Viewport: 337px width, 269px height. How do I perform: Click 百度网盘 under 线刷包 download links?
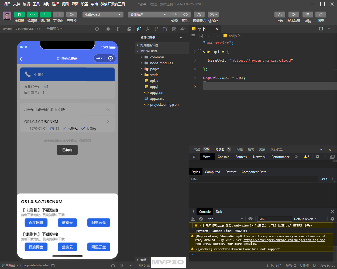(36, 247)
